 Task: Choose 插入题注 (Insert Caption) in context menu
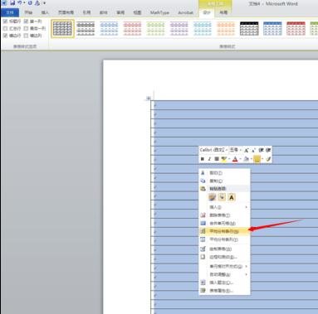224,283
